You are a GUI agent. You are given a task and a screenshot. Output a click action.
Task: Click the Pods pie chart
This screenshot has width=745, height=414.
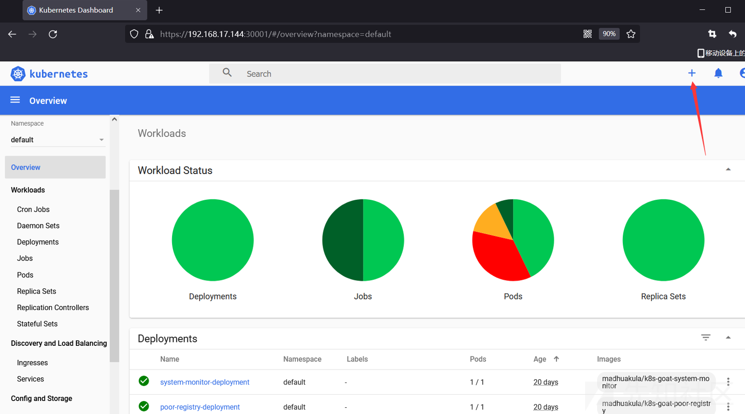coord(513,240)
